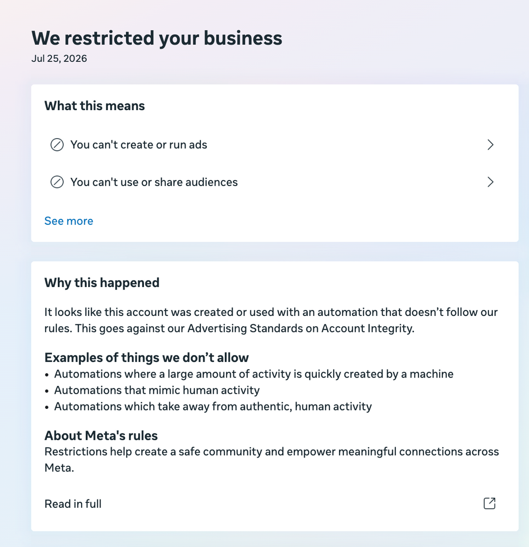Click the bullet about authentic, human activity
The image size is (529, 547).
[213, 406]
